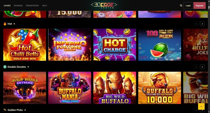Screen dimensions: 210x113
Task: Launch the Buffalo Mania Thunder Springs game
Action: 70,88
